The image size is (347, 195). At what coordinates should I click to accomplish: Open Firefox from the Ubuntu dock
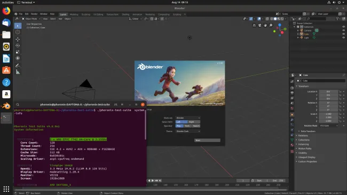click(x=6, y=11)
